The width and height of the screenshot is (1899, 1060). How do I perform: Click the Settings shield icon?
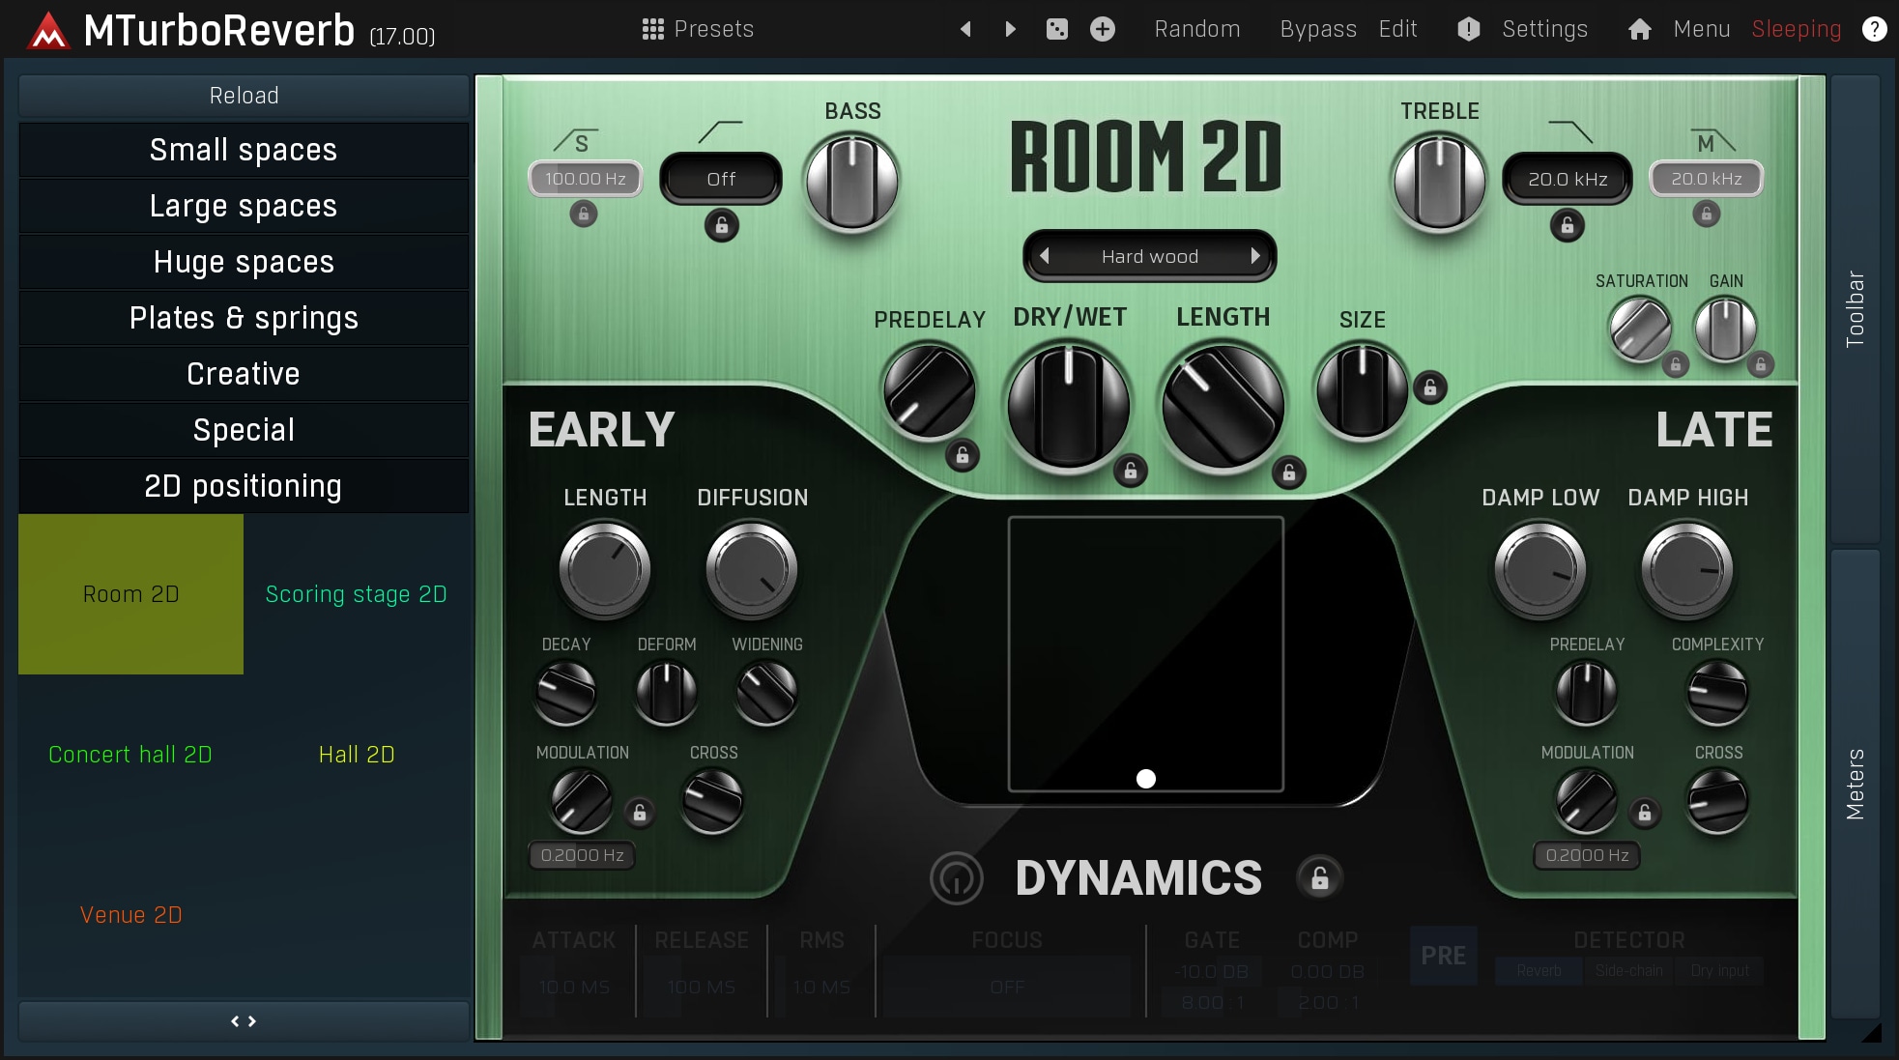1468,29
